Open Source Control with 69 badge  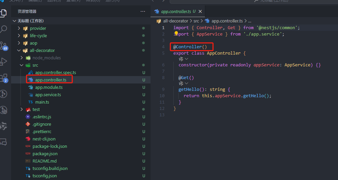coord(4,46)
